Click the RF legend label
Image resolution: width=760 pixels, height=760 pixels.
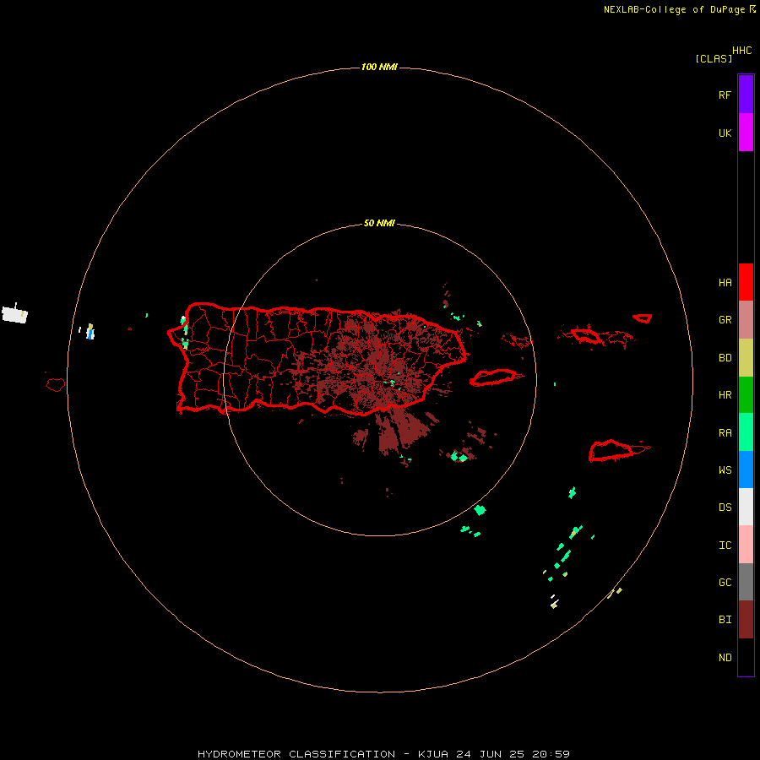click(725, 95)
